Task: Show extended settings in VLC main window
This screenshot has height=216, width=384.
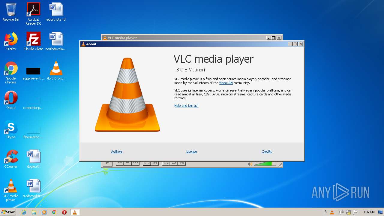Action: pos(155,163)
